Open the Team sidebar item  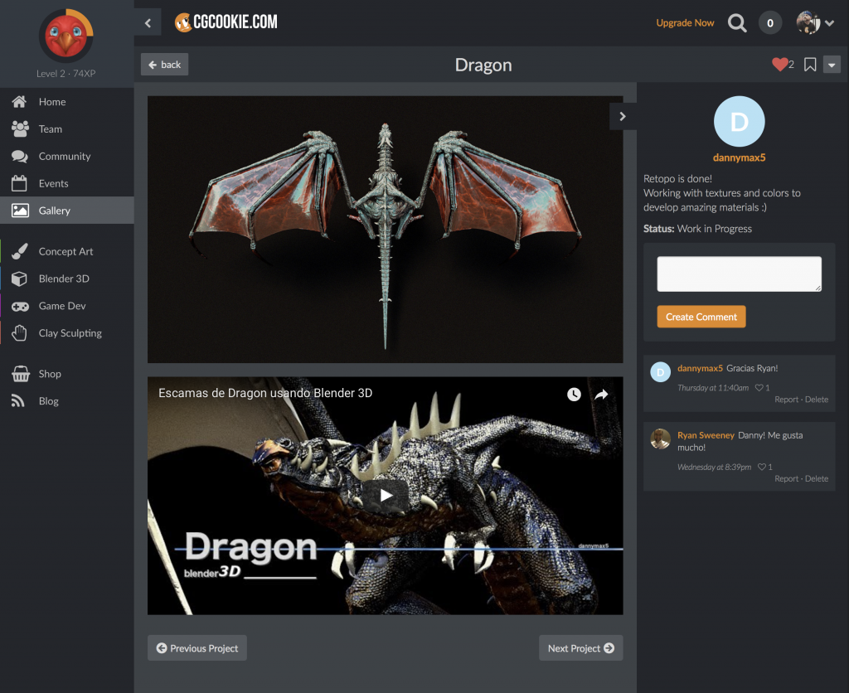pos(66,128)
